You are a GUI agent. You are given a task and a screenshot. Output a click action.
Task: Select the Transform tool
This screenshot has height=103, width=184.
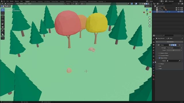pos(3,27)
